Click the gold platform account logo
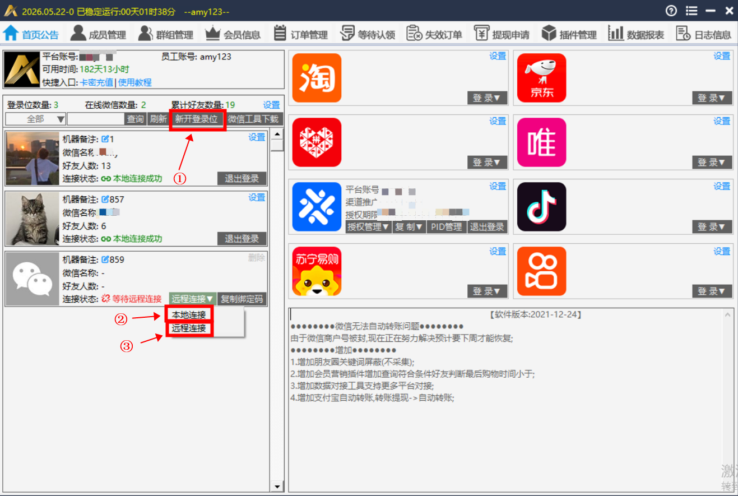 click(22, 69)
